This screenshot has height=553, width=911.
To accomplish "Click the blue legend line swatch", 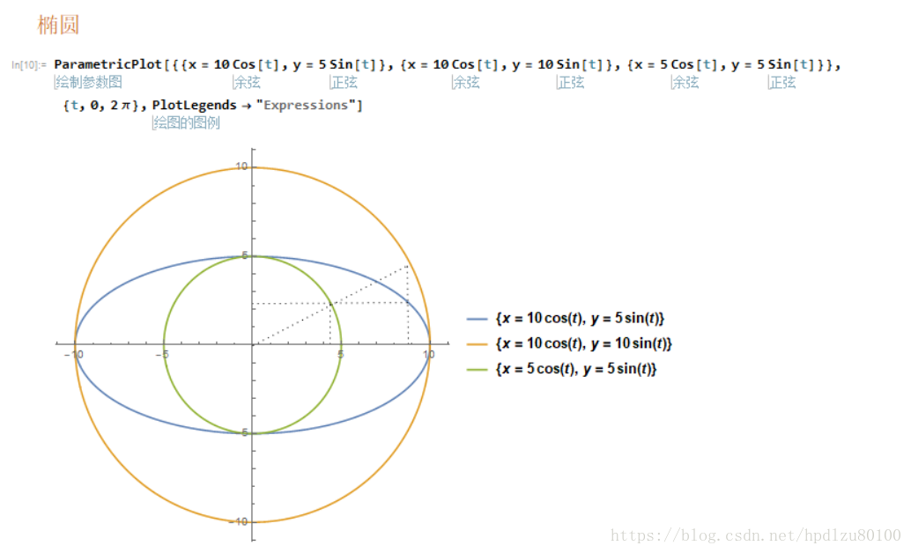I will (477, 319).
